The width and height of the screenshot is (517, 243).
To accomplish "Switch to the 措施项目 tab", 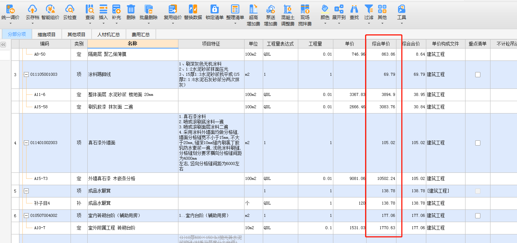I will tap(47, 34).
